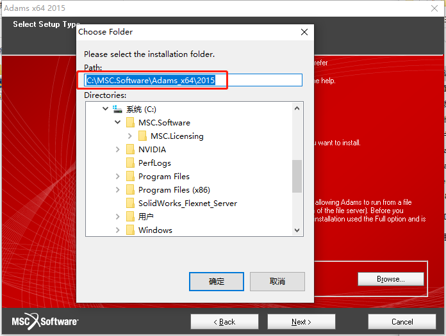Click the Program Files folder name
This screenshot has width=446, height=336.
pyautogui.click(x=164, y=176)
